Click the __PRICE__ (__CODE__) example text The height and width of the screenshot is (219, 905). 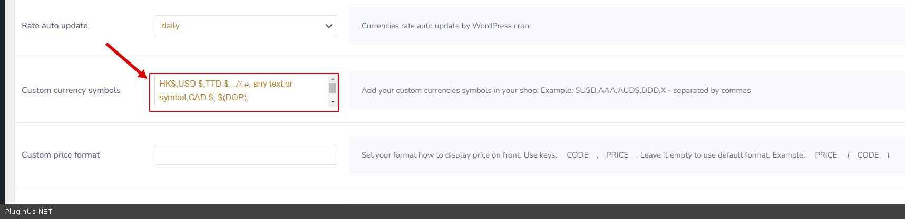pyautogui.click(x=848, y=155)
